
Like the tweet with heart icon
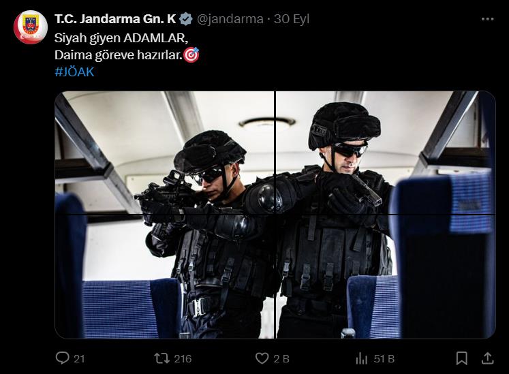[262, 358]
